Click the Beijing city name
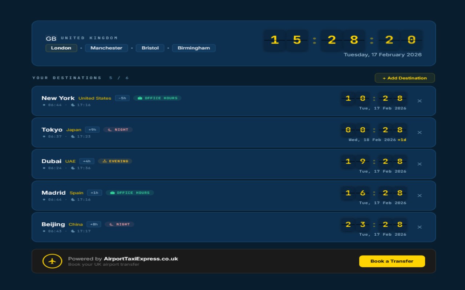Image resolution: width=465 pixels, height=290 pixels. (x=53, y=224)
